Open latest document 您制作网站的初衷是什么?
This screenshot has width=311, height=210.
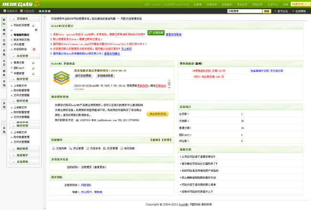click(x=197, y=192)
